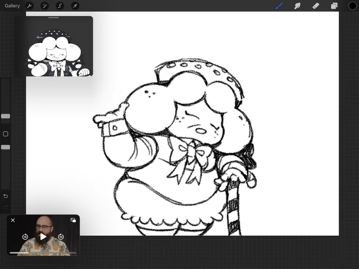Adjust the brush size slider handle
This screenshot has height=269, width=359.
coord(5,116)
